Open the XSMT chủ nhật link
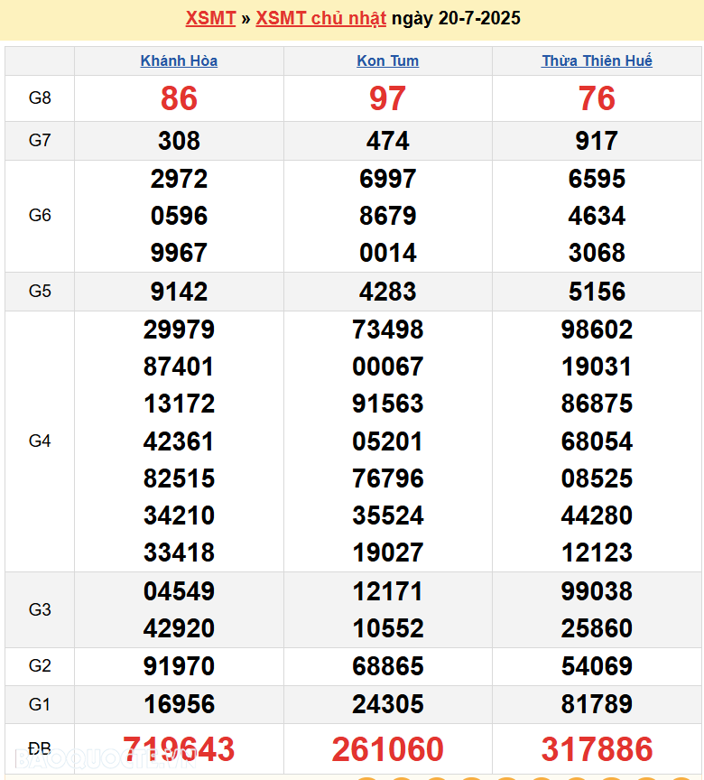The width and height of the screenshot is (704, 780). coord(320,18)
